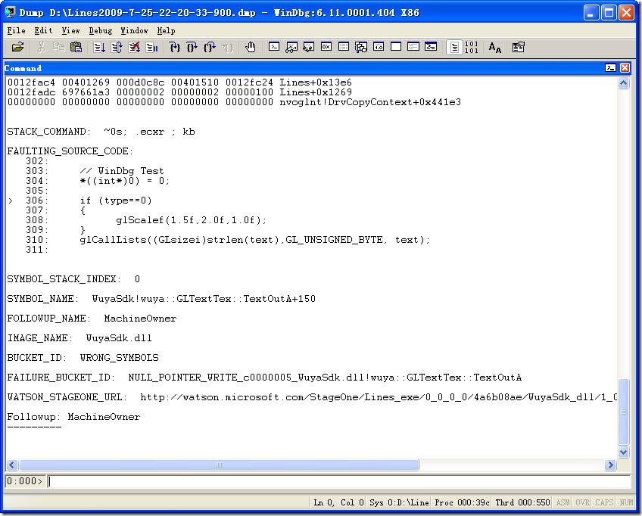
Task: Click the vertical scrollbar thumb
Action: coord(624,412)
